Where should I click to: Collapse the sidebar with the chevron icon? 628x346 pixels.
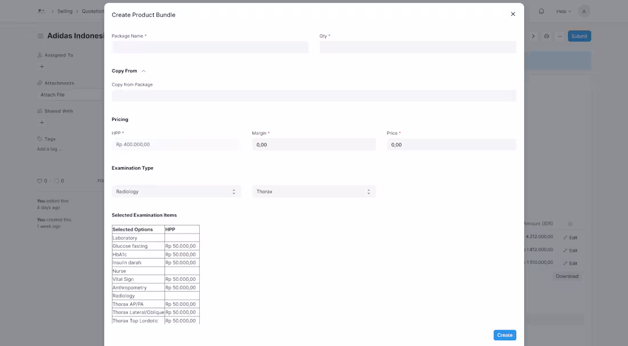[533, 36]
